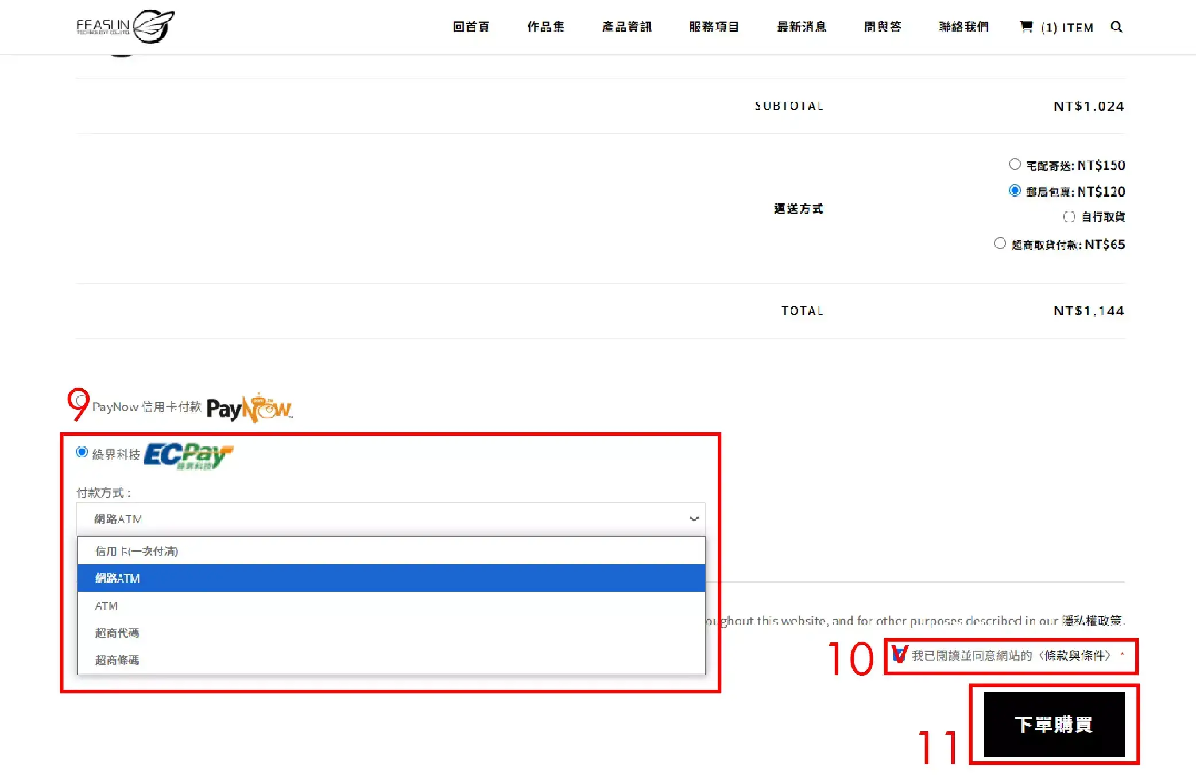Click the 網路ATM highlighted selection

pyautogui.click(x=390, y=577)
